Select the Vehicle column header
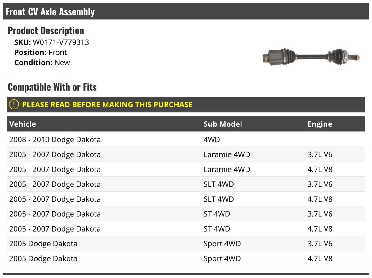This screenshot has height=278, width=372. tap(23, 124)
